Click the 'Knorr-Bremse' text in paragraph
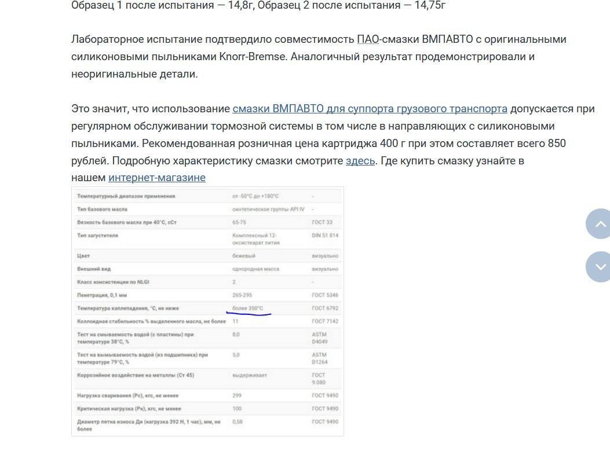The height and width of the screenshot is (459, 610). (252, 57)
